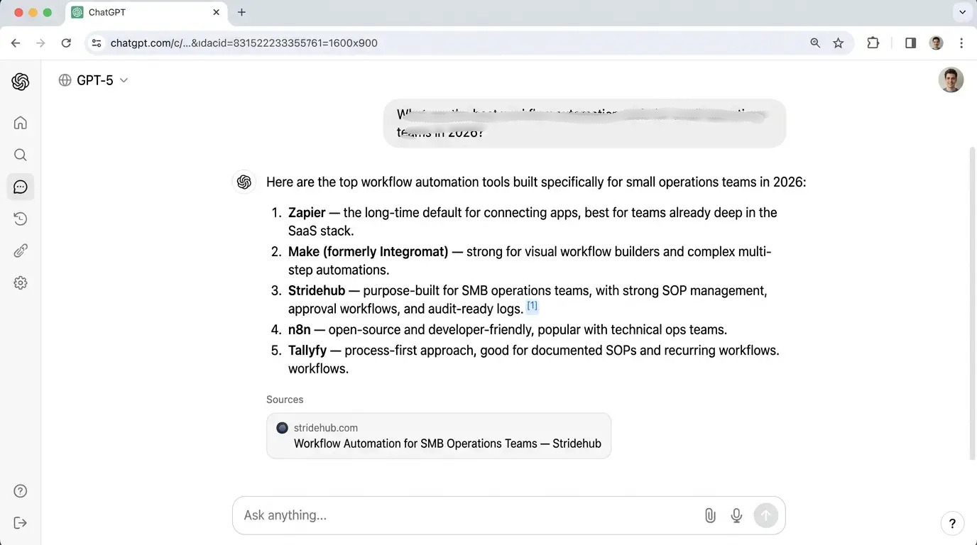977x545 pixels.
Task: Open the Home icon in the sidebar
Action: (21, 123)
